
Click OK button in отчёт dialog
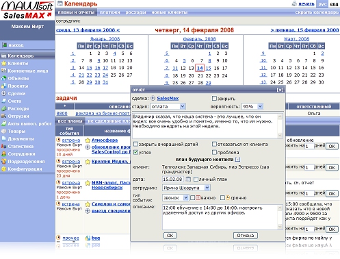(170, 236)
